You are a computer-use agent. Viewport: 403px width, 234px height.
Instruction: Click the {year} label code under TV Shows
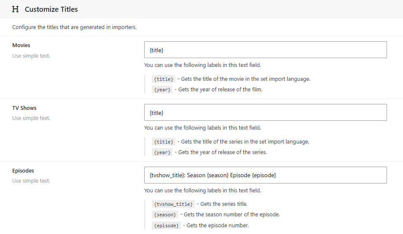point(162,152)
